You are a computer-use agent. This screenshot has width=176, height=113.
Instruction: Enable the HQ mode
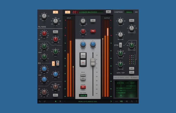pos(121,101)
